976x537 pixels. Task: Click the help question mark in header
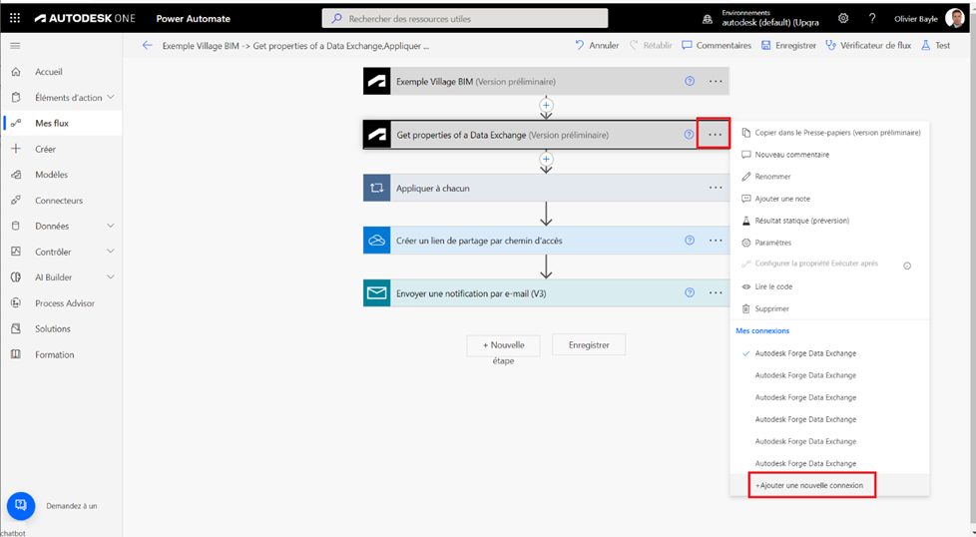click(x=872, y=19)
